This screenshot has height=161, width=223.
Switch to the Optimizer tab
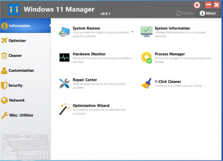pyautogui.click(x=17, y=41)
